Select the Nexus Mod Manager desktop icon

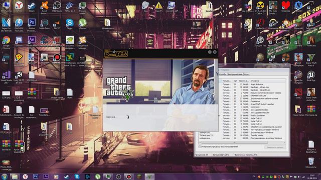82,42
